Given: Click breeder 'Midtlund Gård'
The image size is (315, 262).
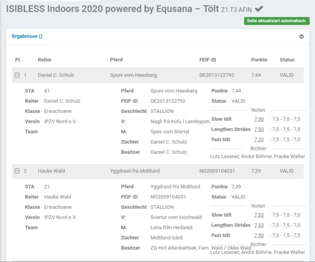Looking at the screenshot, I should (x=166, y=238).
